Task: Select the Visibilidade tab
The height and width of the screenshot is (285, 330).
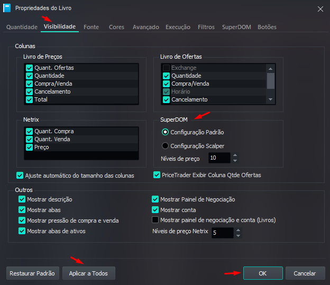Action: point(60,26)
